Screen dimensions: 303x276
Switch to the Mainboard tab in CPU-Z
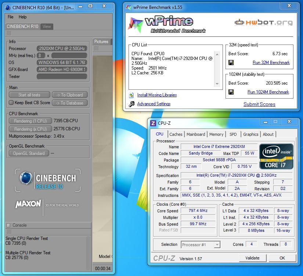(x=196, y=134)
